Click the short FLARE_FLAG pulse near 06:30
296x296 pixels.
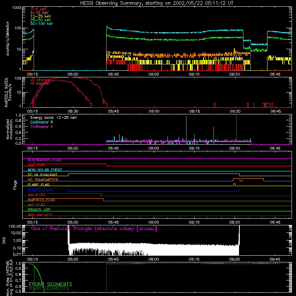[x=234, y=185]
